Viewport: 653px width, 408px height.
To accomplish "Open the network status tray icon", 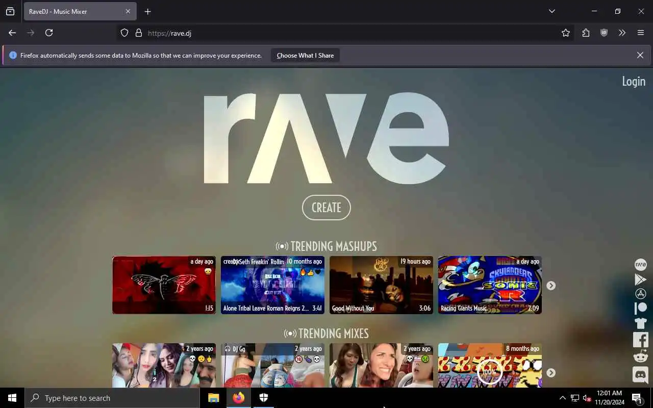I will coord(574,398).
